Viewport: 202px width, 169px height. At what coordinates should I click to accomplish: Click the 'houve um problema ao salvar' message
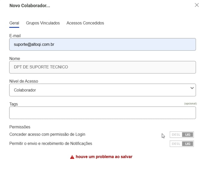coord(104,157)
